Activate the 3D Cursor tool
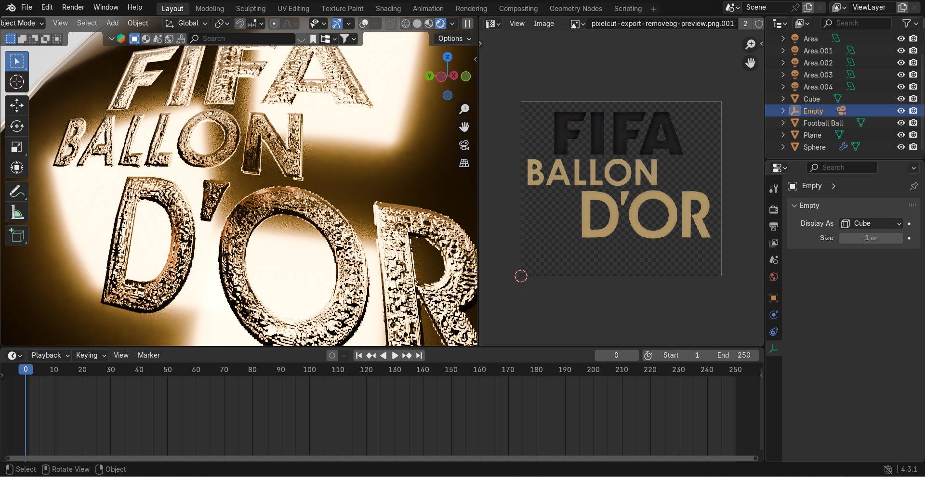 click(17, 82)
